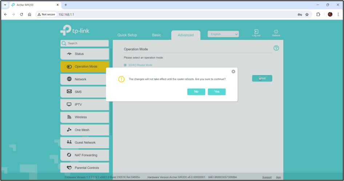Image resolution: width=344 pixels, height=181 pixels.
Task: Click No to cancel changes
Action: (196, 92)
